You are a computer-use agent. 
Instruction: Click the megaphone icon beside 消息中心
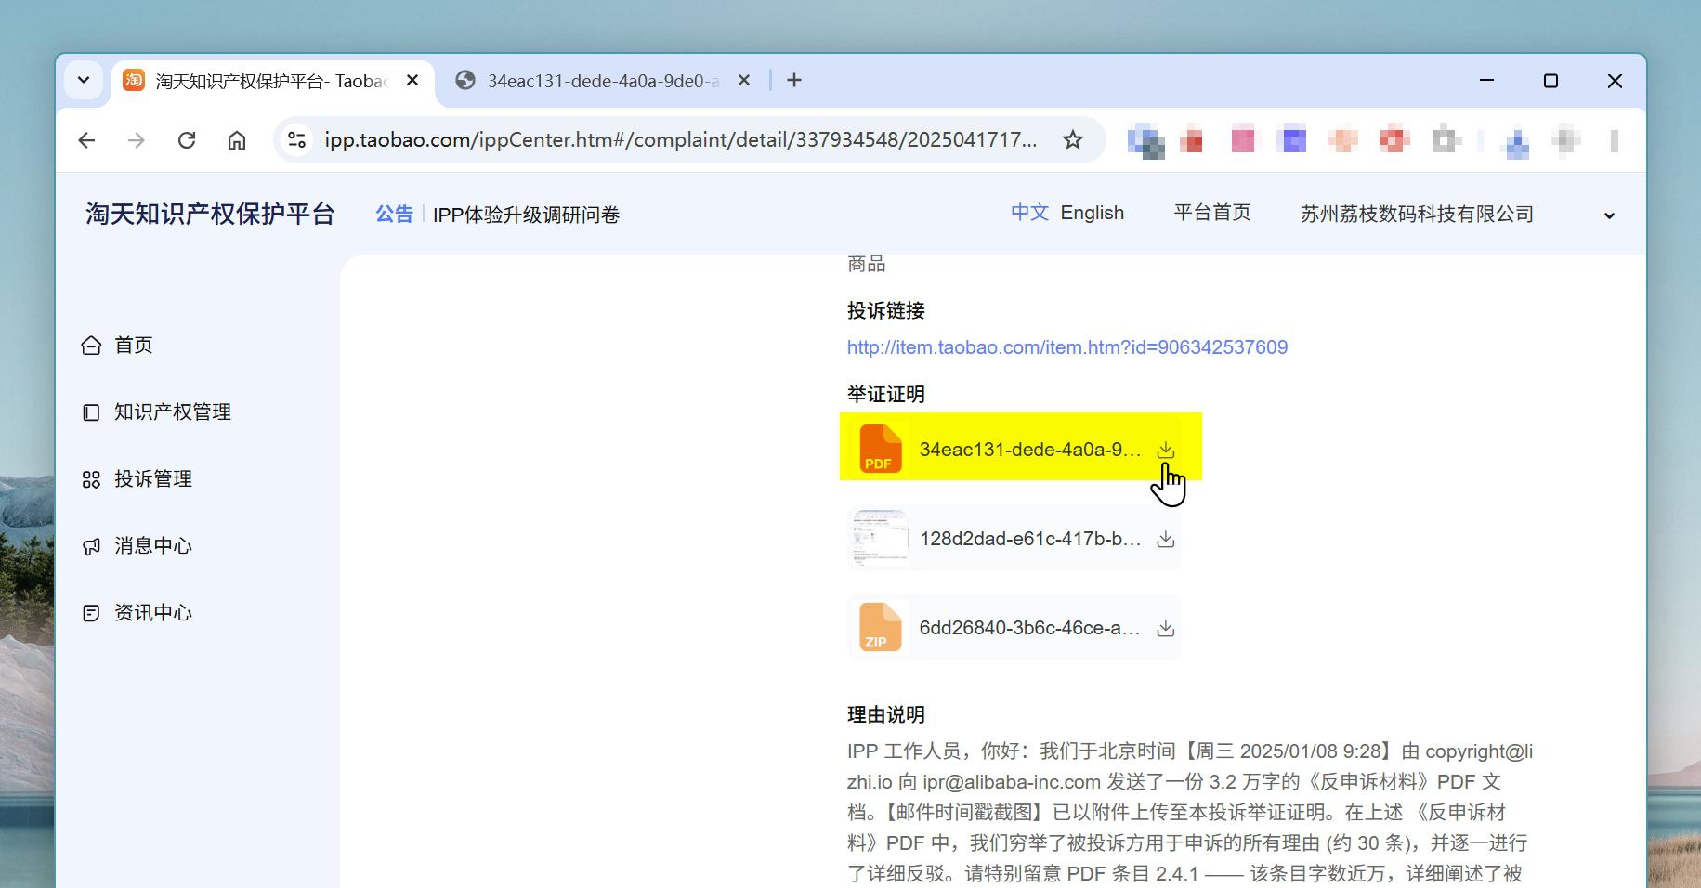tap(91, 546)
